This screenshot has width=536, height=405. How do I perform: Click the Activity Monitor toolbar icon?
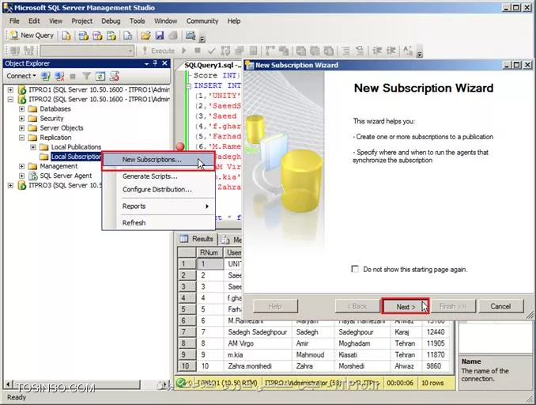point(190,36)
